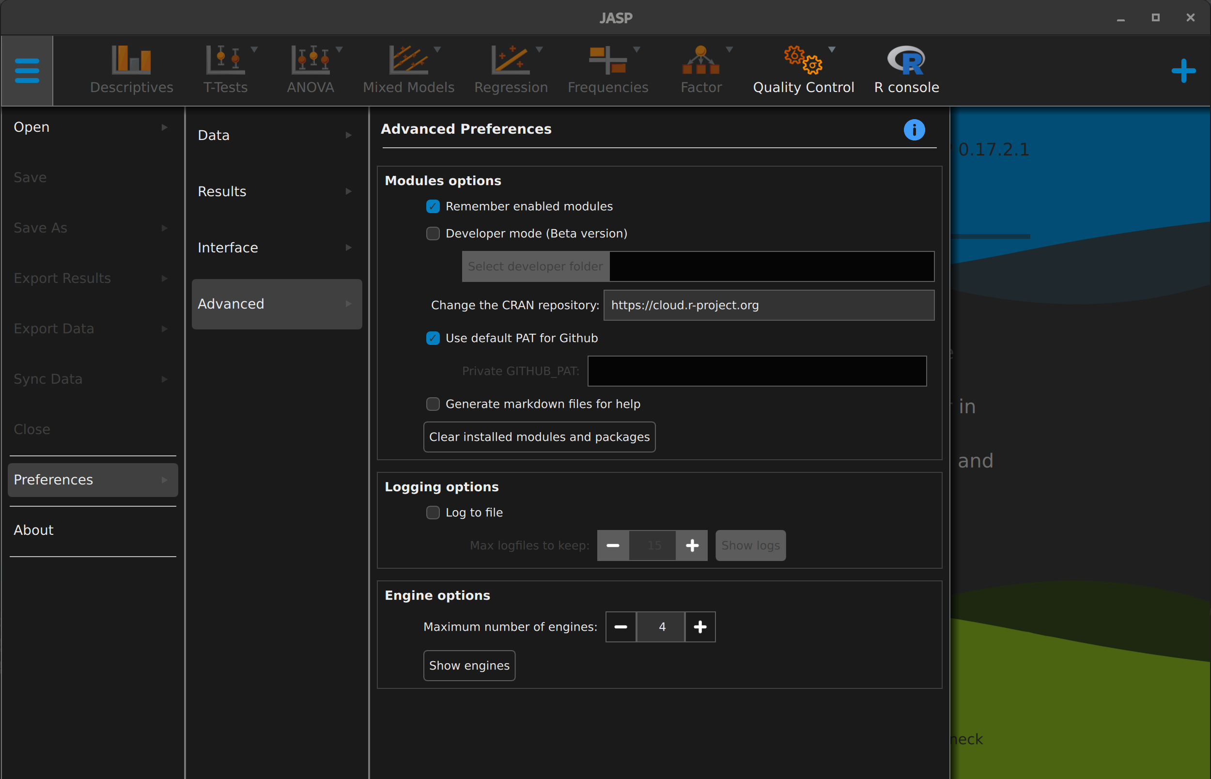Enable Developer mode (Beta version) checkbox

(433, 234)
